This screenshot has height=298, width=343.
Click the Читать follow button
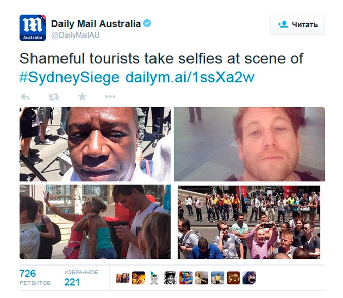point(297,25)
